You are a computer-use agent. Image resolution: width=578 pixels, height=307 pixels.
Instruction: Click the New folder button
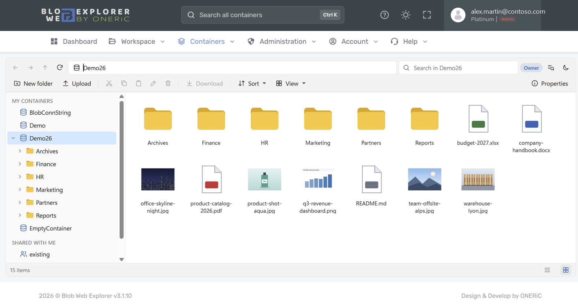pos(33,83)
